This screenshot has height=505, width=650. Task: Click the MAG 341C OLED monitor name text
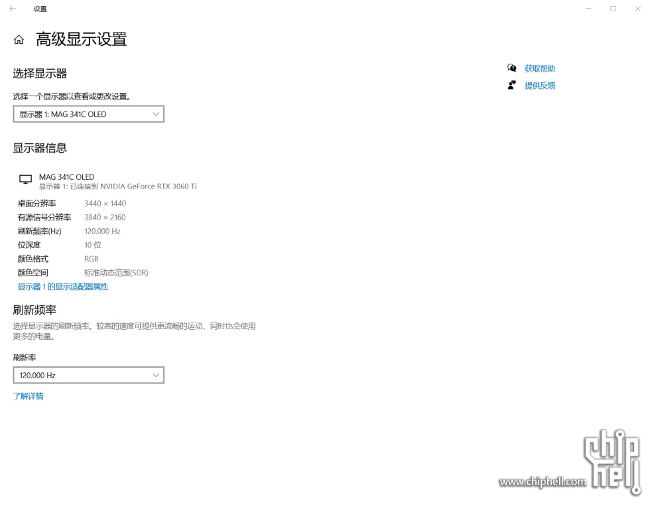click(x=67, y=177)
